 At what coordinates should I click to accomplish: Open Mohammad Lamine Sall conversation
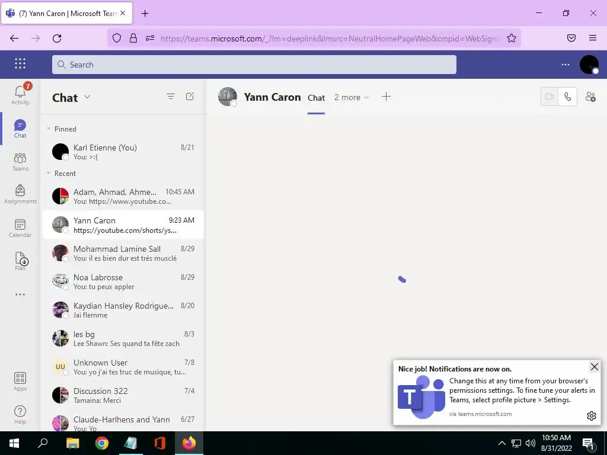point(123,253)
